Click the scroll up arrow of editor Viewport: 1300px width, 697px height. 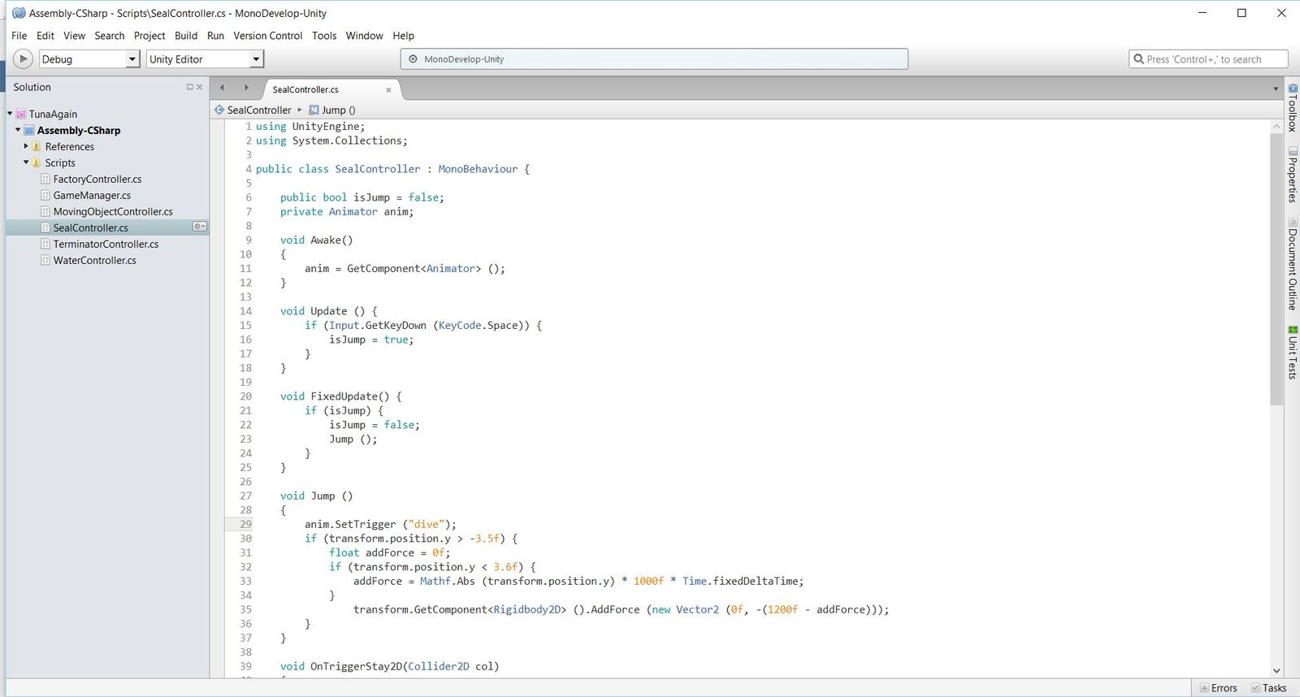tap(1276, 126)
